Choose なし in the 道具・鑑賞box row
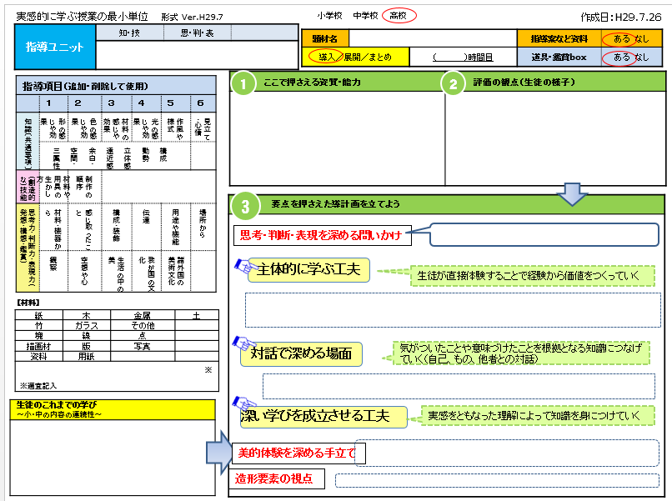Image resolution: width=672 pixels, height=501 pixels. 642,58
